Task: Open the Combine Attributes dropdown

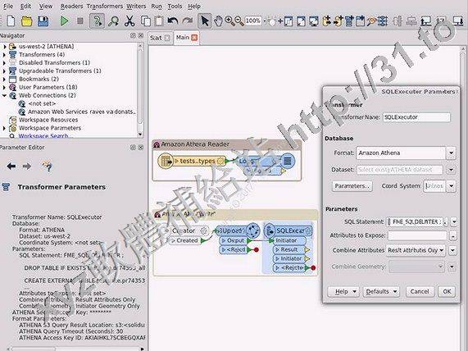Action: [x=416, y=250]
